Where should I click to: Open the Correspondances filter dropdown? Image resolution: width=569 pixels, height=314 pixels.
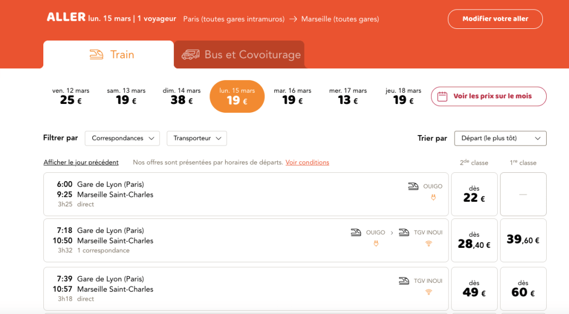pos(122,138)
